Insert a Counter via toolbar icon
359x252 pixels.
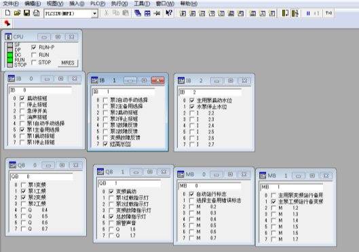[x=221, y=14]
